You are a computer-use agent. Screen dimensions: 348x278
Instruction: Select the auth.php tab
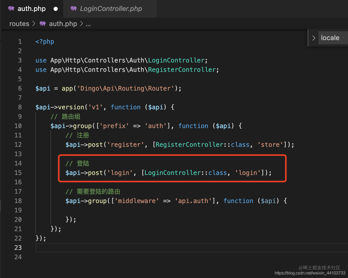pyautogui.click(x=31, y=9)
